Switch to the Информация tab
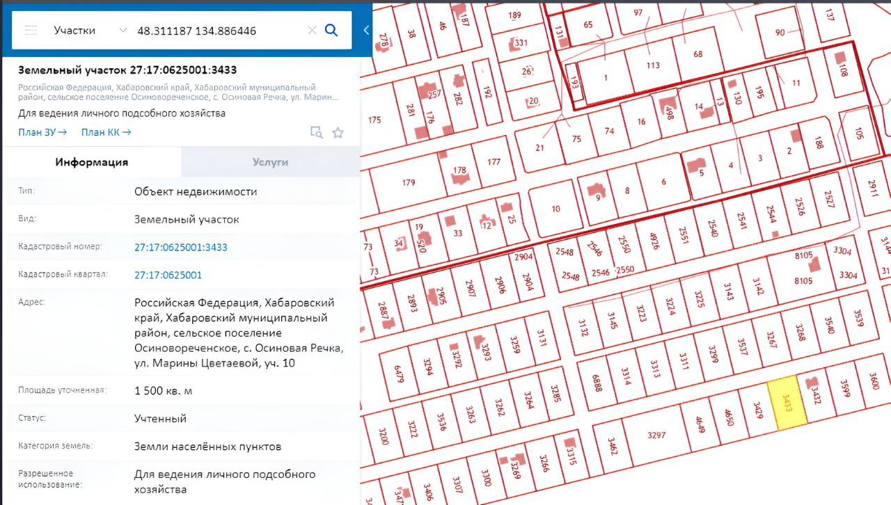This screenshot has width=891, height=505. (92, 162)
